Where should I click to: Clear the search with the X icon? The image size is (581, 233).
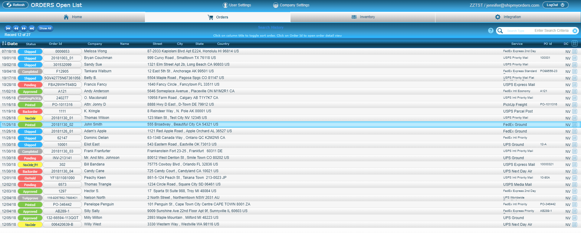pos(575,31)
